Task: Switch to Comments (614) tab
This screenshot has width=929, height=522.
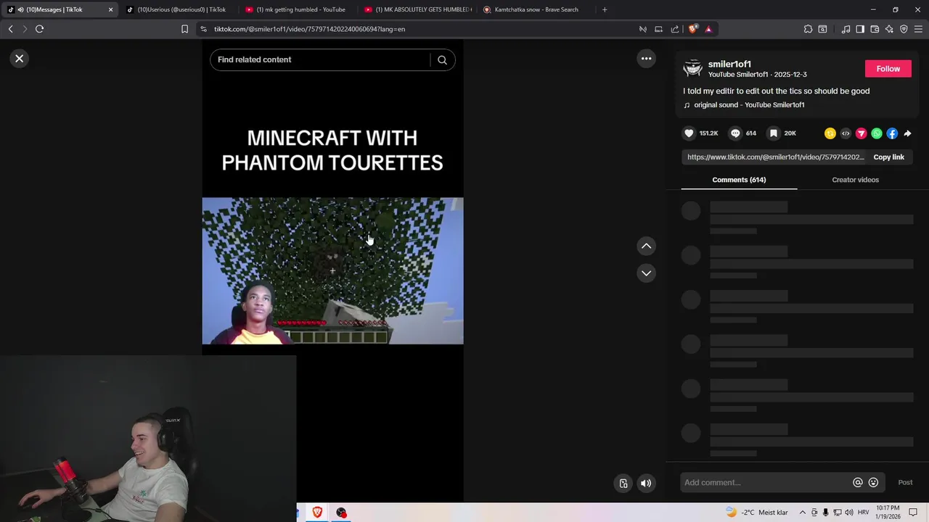Action: click(739, 180)
